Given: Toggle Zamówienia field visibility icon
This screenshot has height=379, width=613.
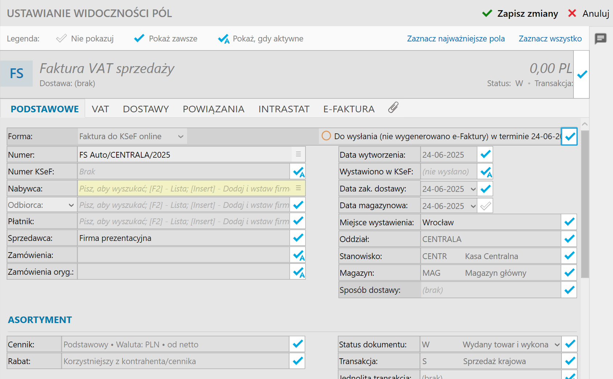Looking at the screenshot, I should coord(298,255).
